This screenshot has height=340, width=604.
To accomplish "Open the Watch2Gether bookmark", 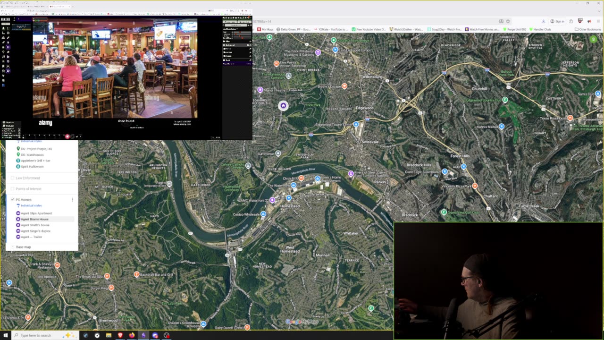I will 406,29.
